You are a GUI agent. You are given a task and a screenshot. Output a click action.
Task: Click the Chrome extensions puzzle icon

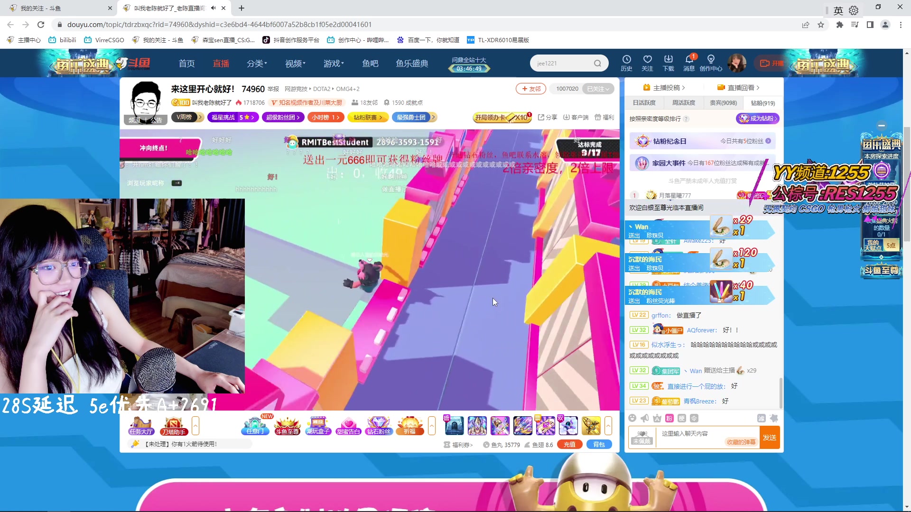tap(839, 25)
